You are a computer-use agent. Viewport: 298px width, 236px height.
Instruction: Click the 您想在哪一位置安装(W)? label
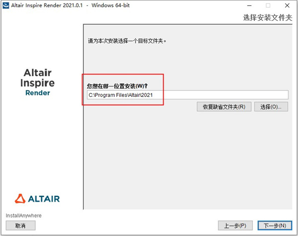click(x=117, y=86)
